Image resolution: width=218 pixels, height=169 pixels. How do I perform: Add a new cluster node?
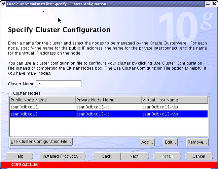tap(147, 142)
